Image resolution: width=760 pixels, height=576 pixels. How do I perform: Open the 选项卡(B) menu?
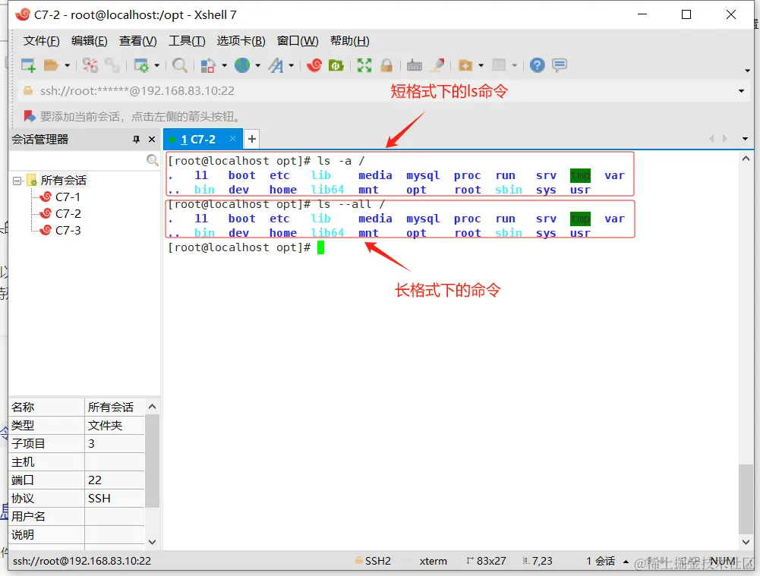tap(241, 41)
